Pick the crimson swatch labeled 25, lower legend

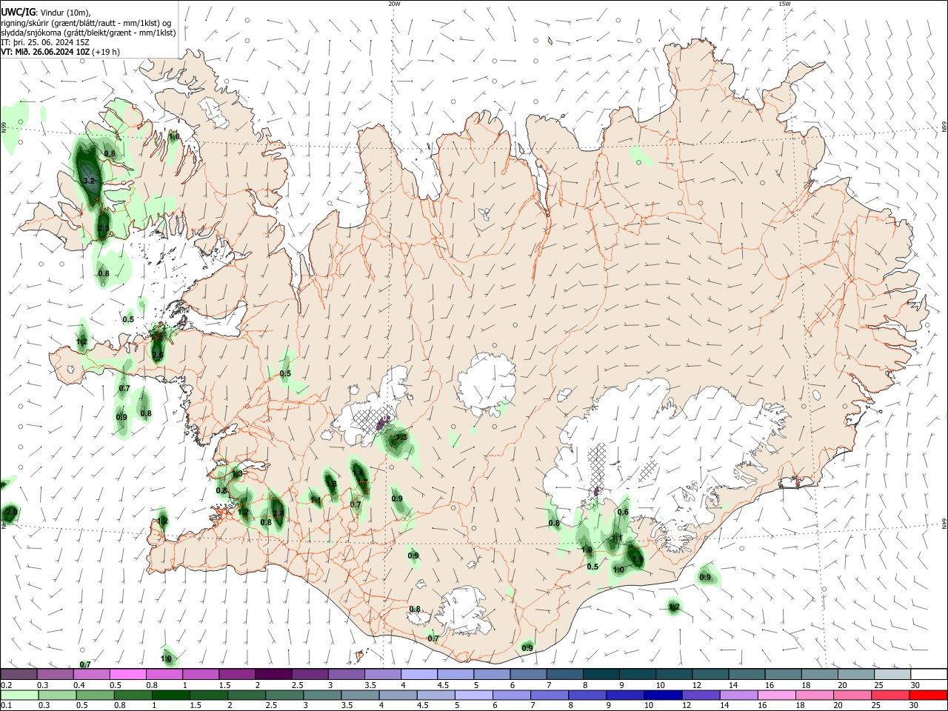(889, 695)
